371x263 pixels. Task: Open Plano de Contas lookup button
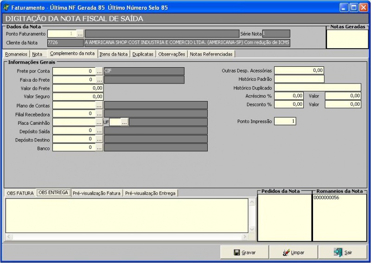[x=99, y=105]
